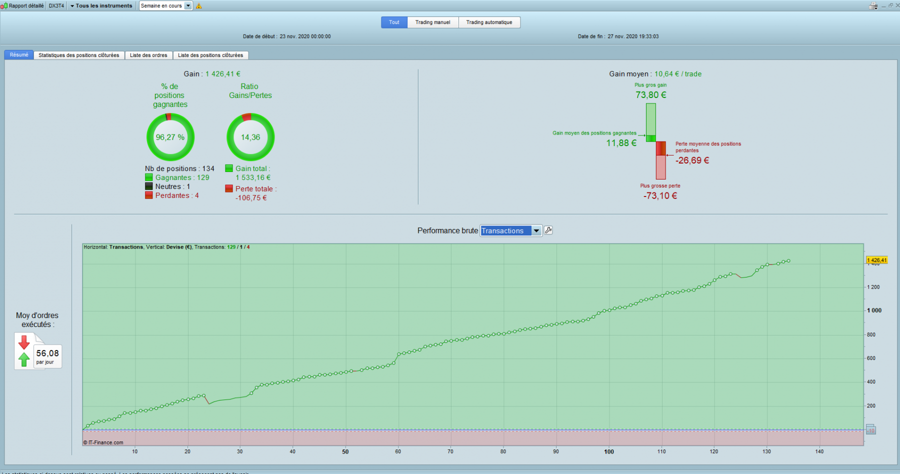This screenshot has width=900, height=474.
Task: Switch filter to Trading automatique
Action: point(489,22)
